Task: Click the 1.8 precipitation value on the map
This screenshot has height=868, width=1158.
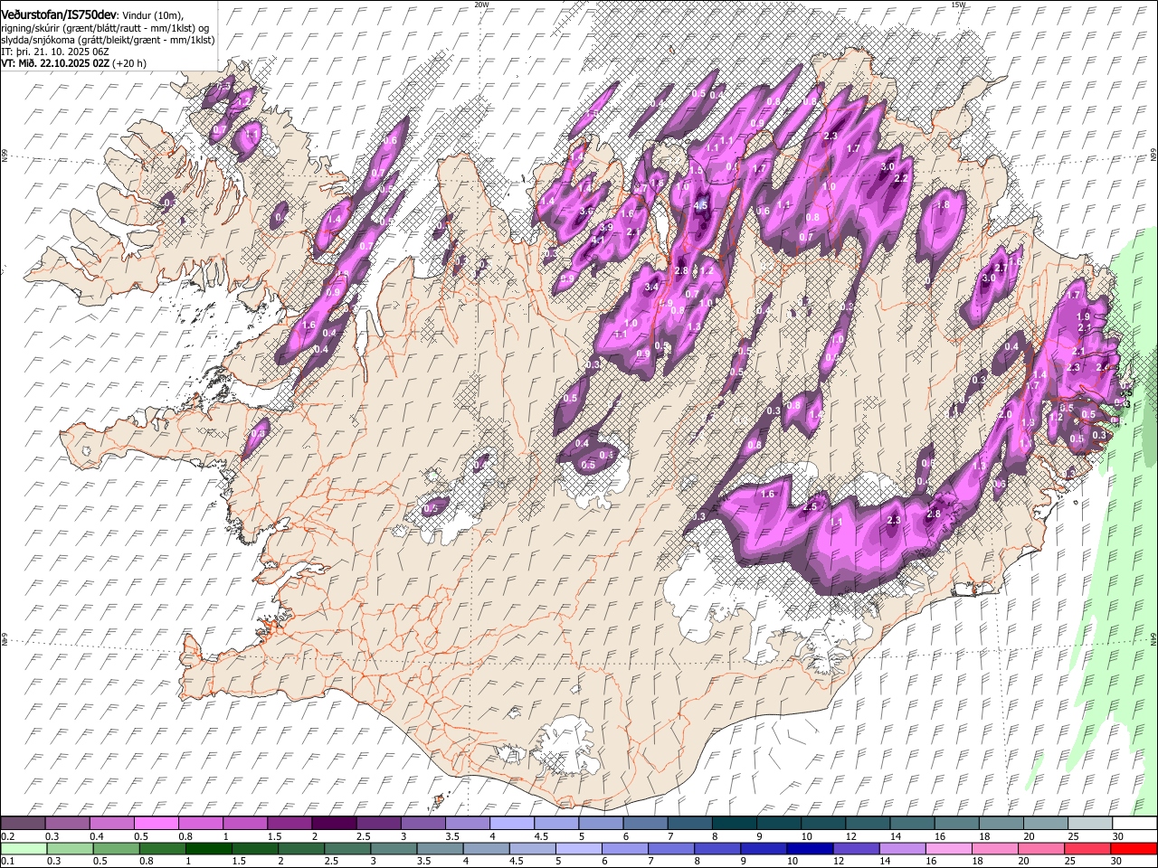Action: pos(943,205)
